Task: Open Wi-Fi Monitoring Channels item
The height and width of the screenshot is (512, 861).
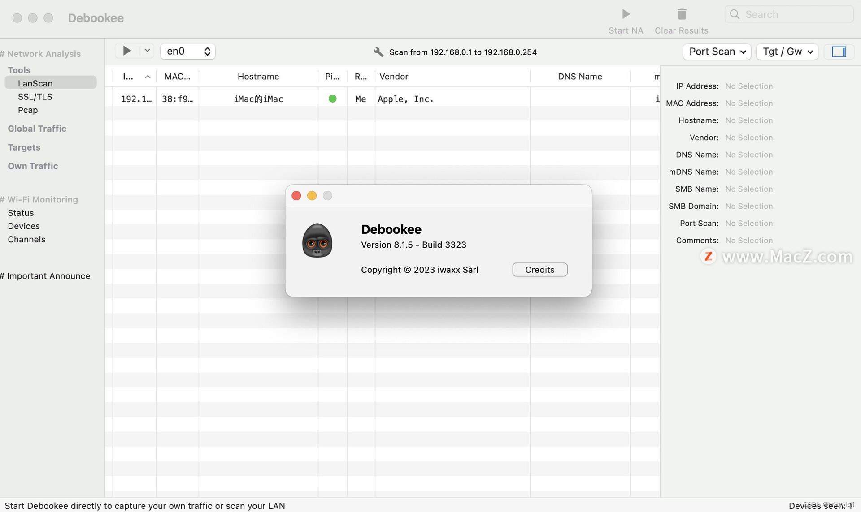Action: pos(26,240)
